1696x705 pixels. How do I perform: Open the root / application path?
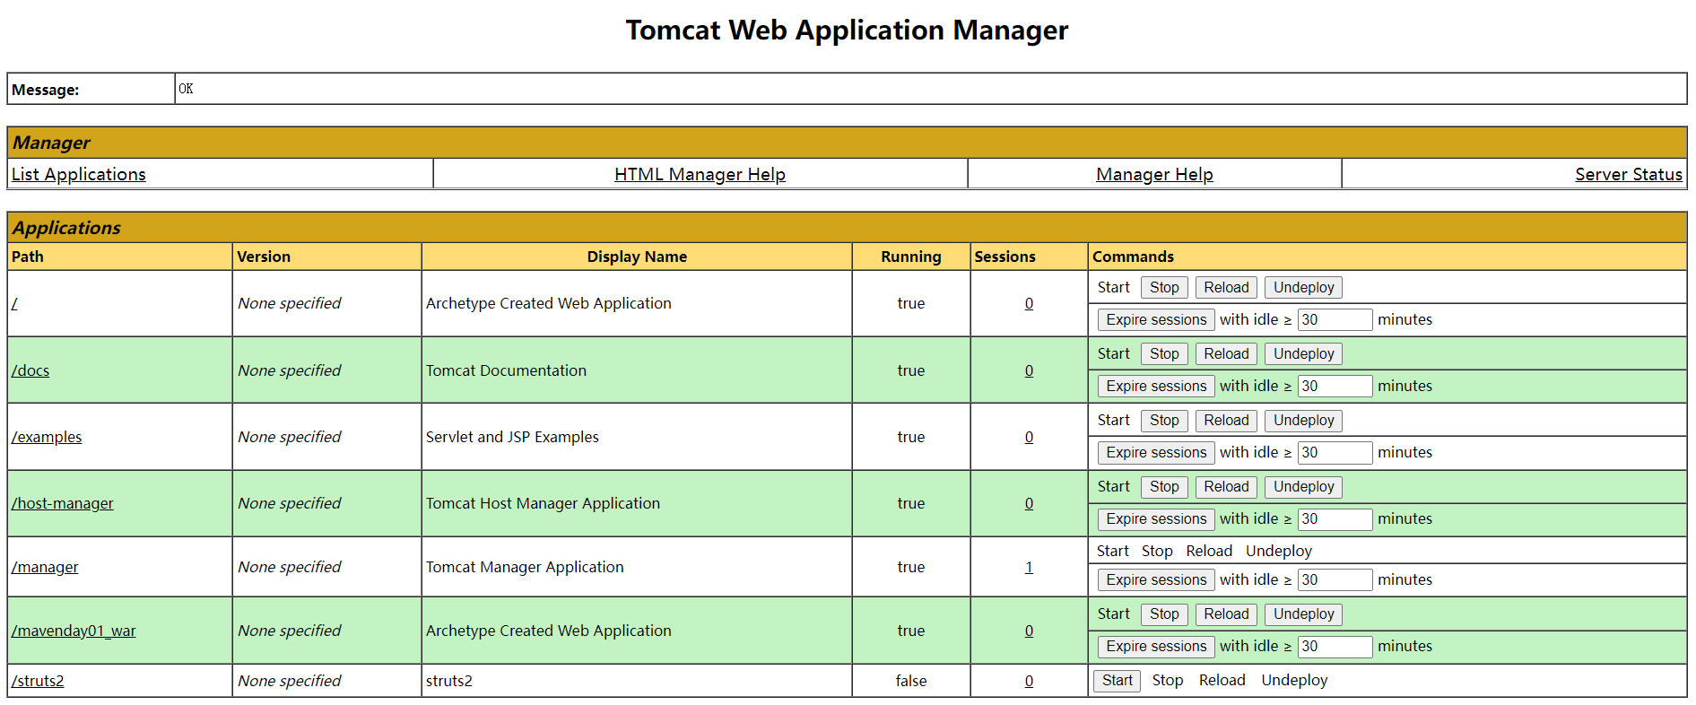(x=14, y=303)
